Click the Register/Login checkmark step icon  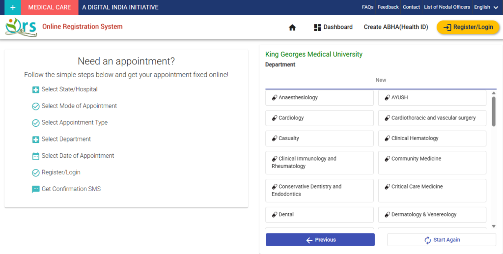tap(36, 172)
